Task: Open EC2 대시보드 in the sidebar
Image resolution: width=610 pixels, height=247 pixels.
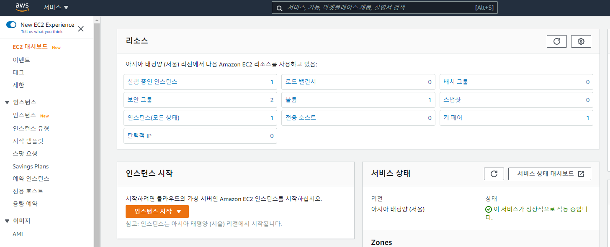Action: (x=30, y=47)
